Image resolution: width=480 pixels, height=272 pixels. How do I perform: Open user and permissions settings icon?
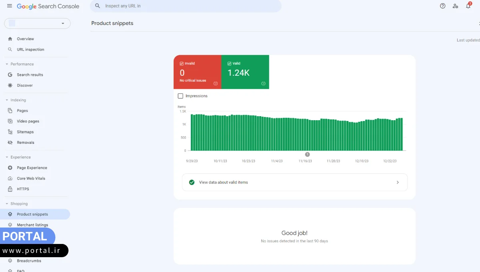click(455, 6)
